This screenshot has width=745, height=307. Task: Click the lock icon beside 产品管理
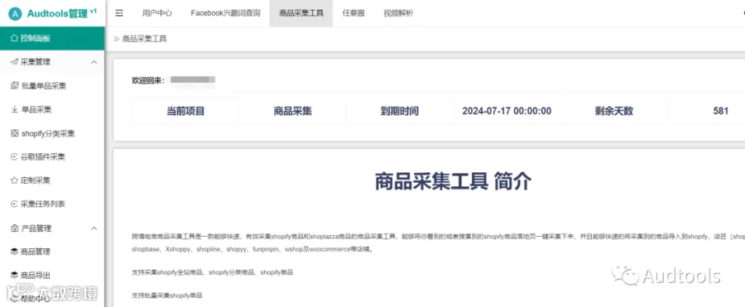click(14, 228)
